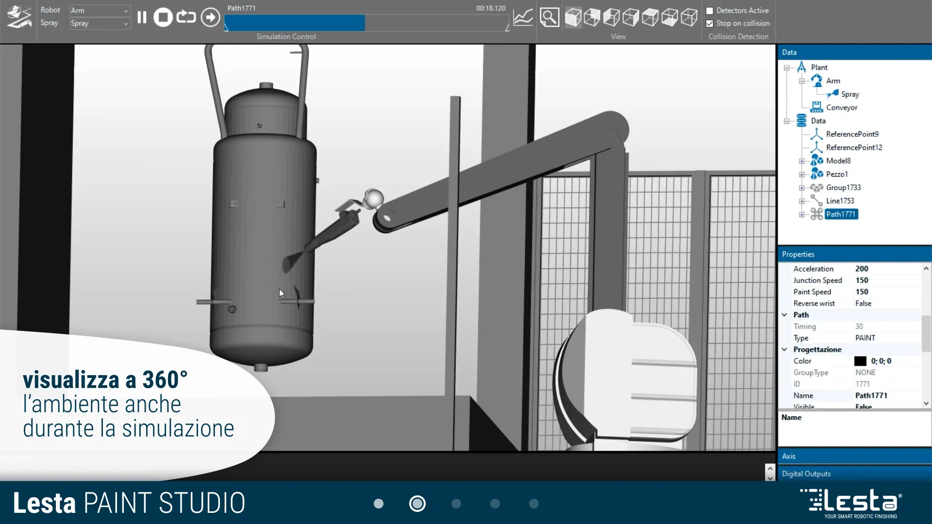This screenshot has width=932, height=524.
Task: Toggle loop playback of the simulation
Action: (186, 17)
